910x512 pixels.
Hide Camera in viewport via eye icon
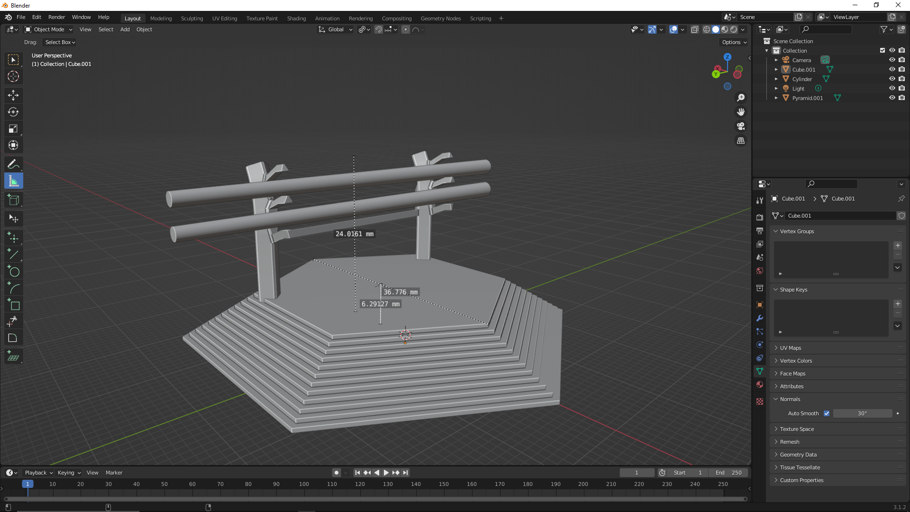[892, 60]
